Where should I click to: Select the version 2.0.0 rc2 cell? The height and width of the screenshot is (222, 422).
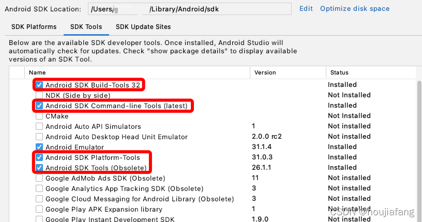(x=267, y=136)
